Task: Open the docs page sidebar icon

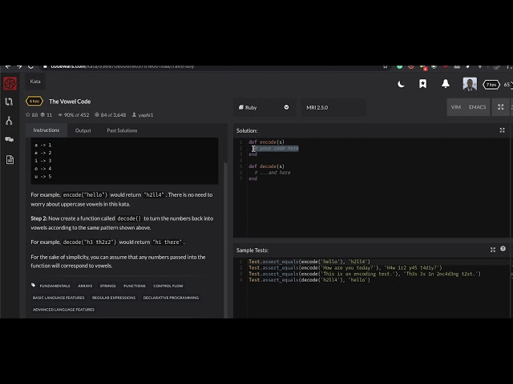Action: (x=10, y=159)
